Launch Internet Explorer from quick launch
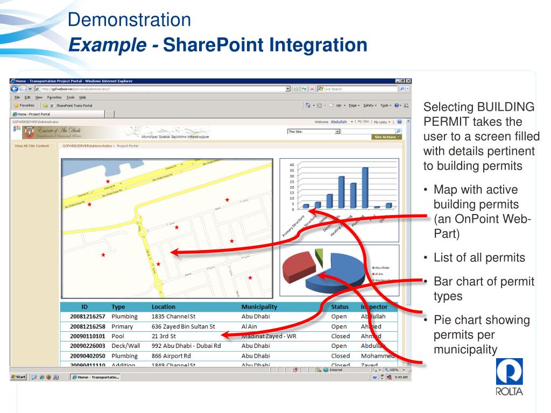 click(x=42, y=377)
